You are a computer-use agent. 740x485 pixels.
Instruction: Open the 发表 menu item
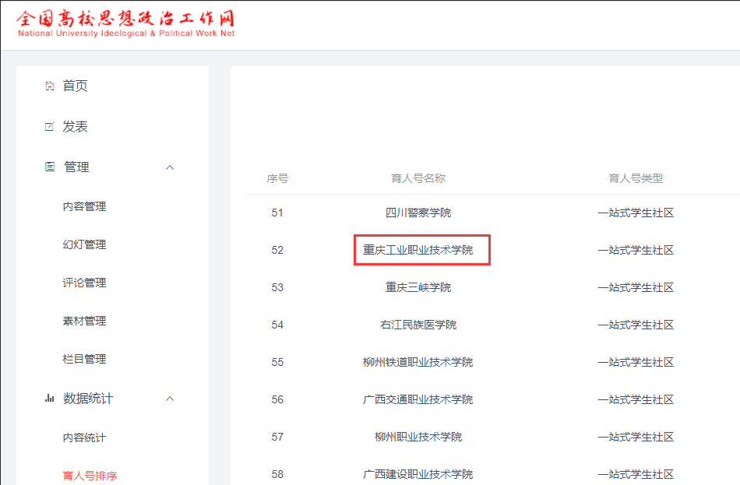tap(76, 127)
